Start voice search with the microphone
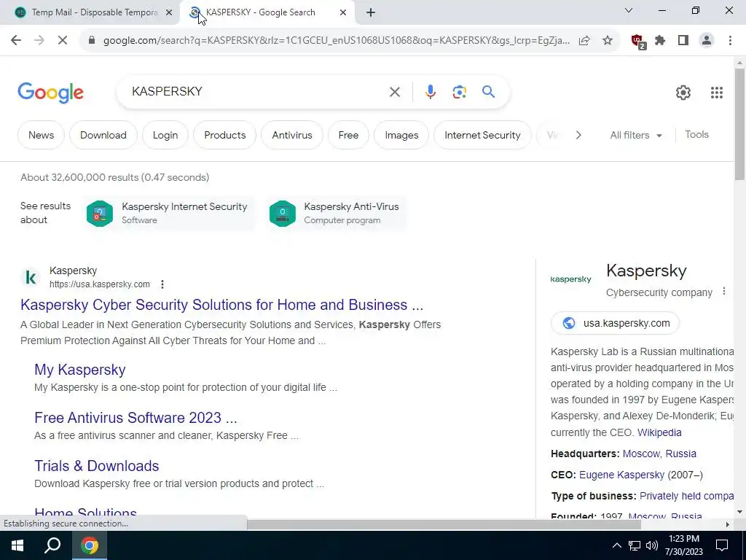The width and height of the screenshot is (746, 560). point(430,92)
